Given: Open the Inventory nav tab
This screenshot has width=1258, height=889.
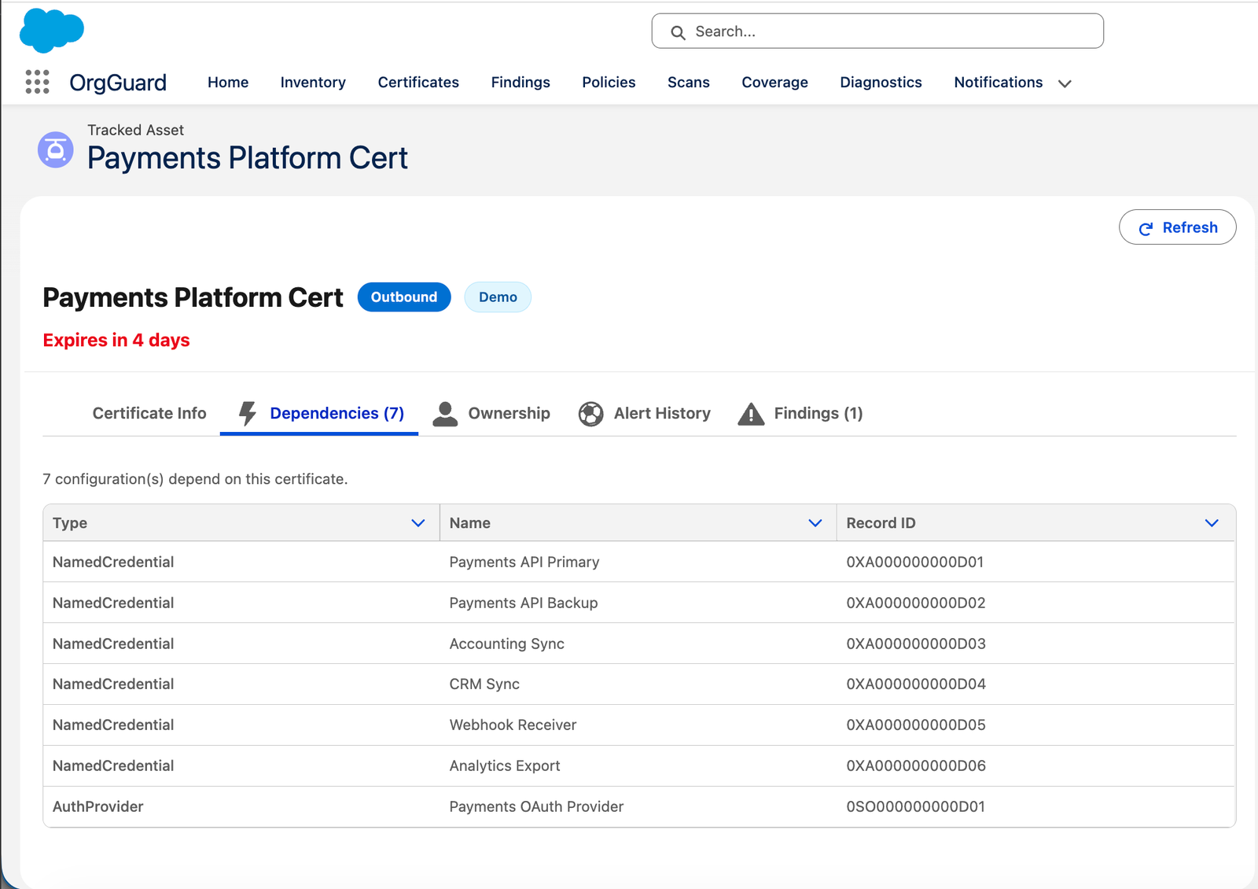Looking at the screenshot, I should click(x=313, y=83).
